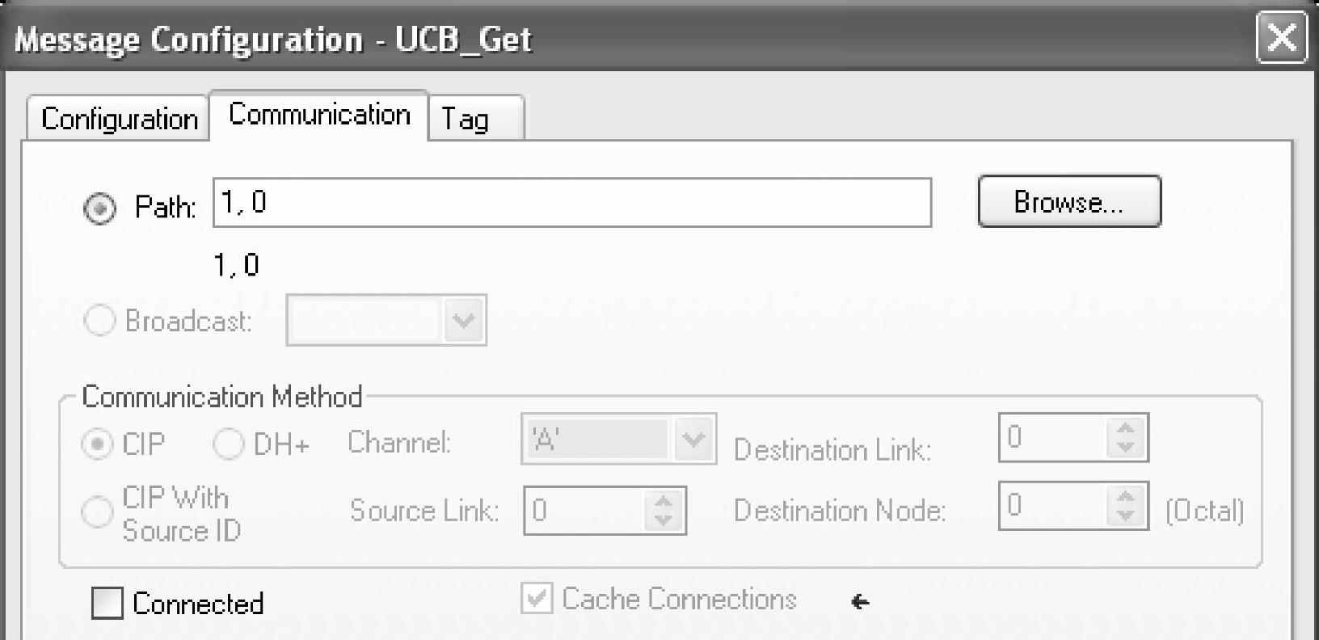Select the Communication tab

coord(319,115)
